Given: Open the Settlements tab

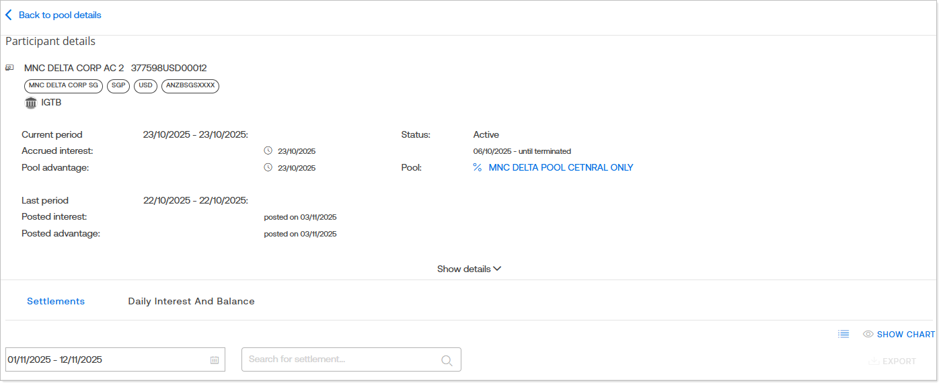Looking at the screenshot, I should coord(56,302).
